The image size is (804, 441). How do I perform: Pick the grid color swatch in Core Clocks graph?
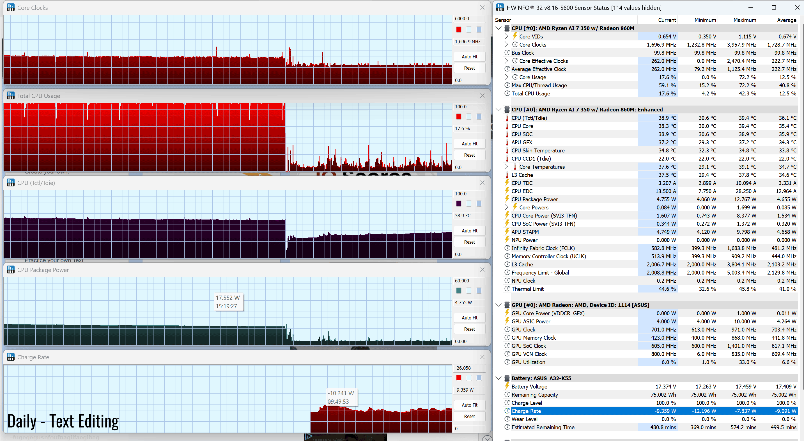point(479,29)
